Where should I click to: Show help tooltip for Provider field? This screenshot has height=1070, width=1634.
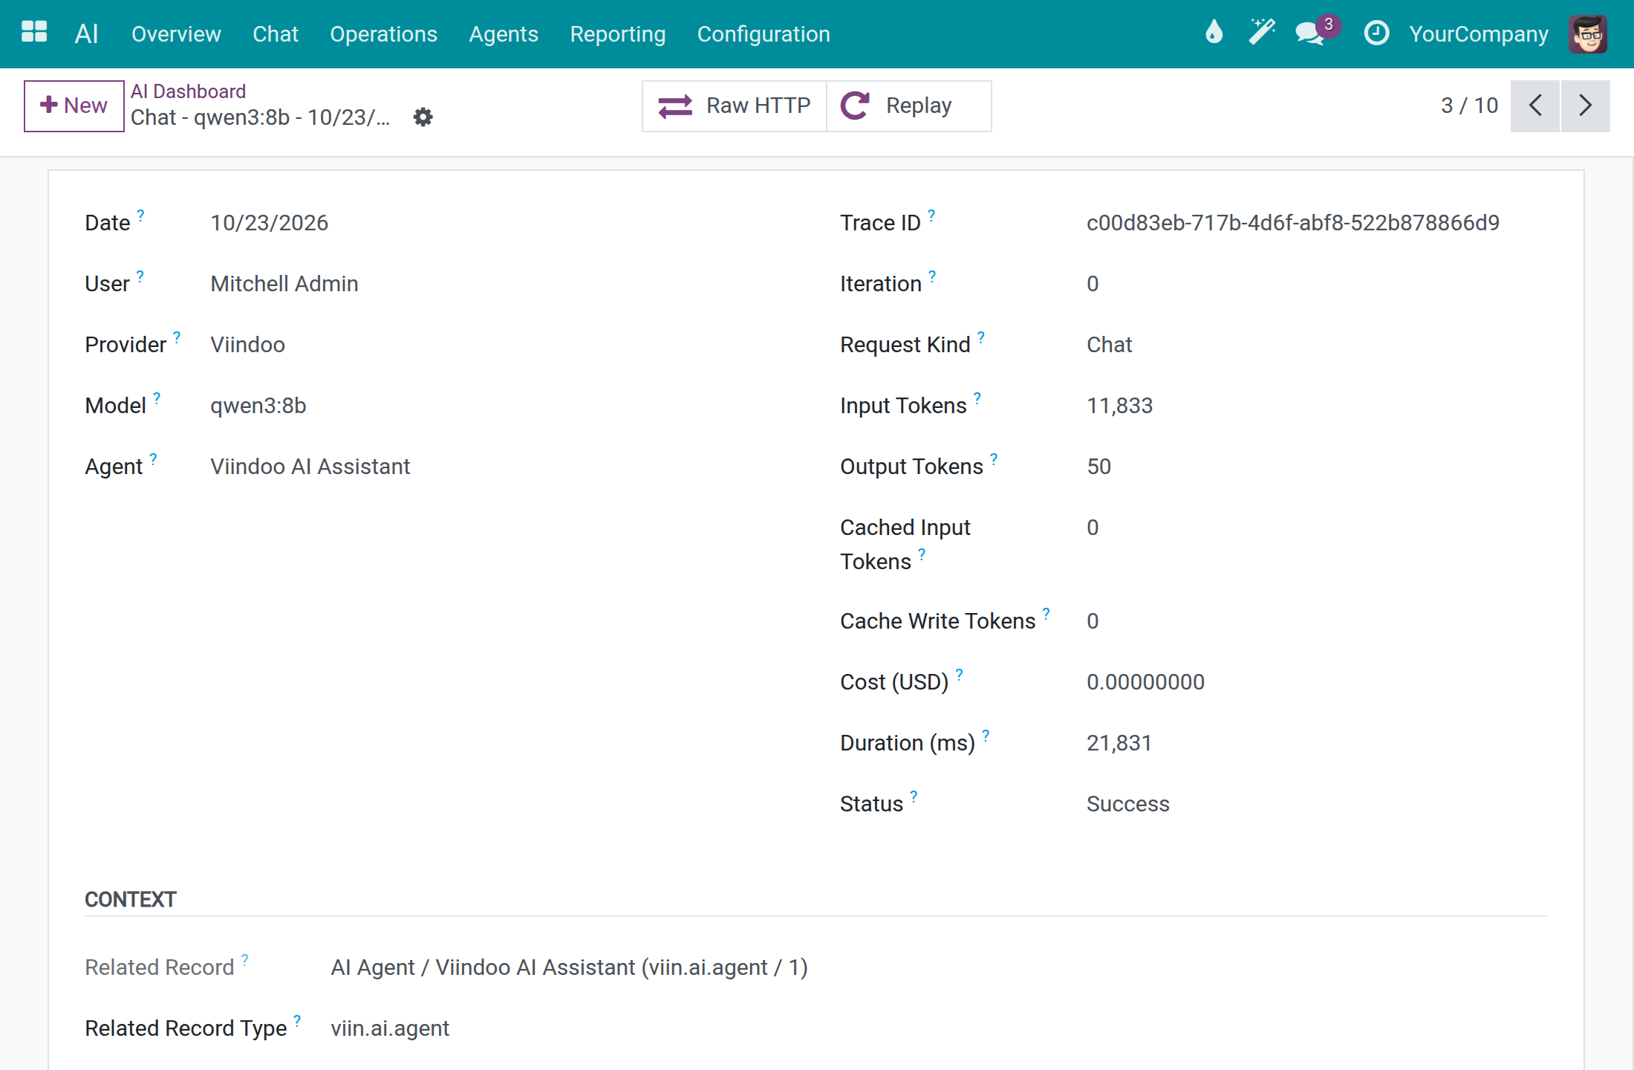click(x=177, y=337)
